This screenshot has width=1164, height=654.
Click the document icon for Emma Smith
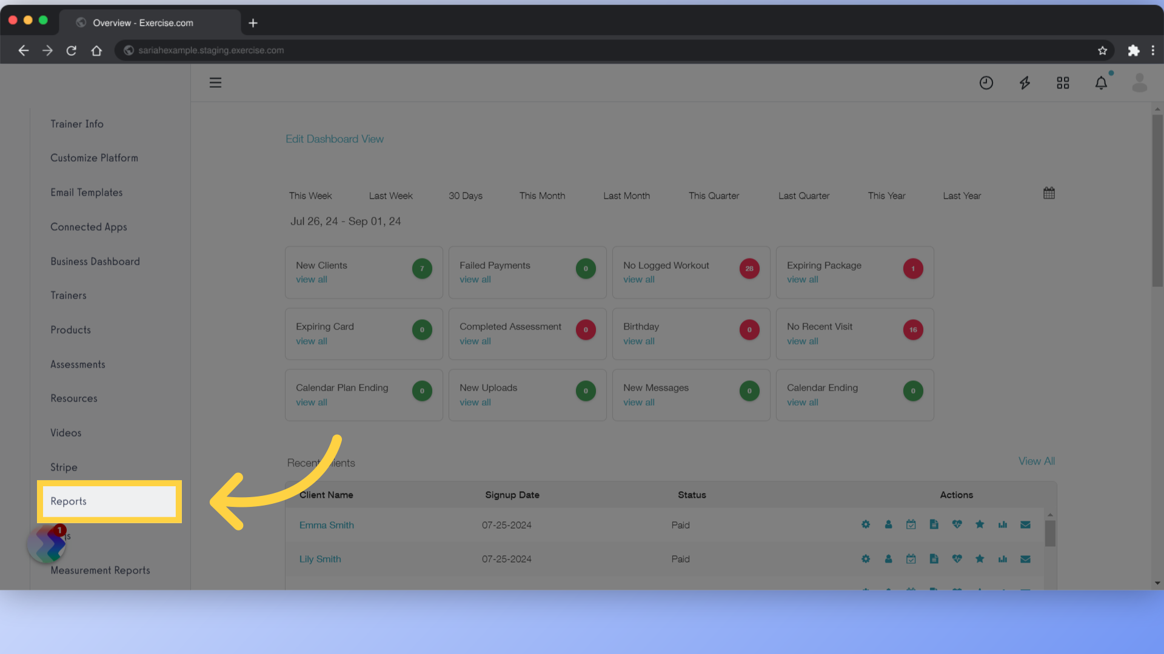click(x=934, y=524)
